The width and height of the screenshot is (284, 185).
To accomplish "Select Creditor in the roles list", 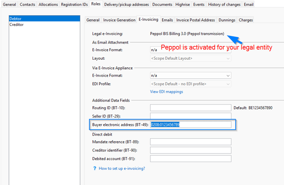I will click(x=17, y=25).
